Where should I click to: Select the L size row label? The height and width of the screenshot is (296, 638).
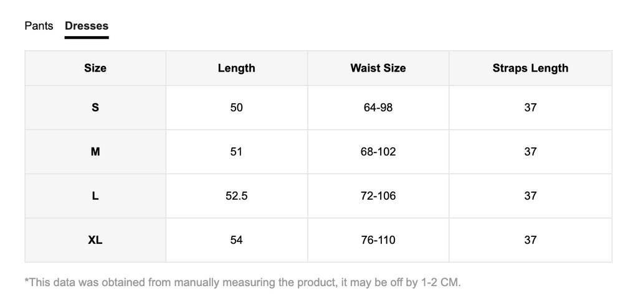[95, 196]
